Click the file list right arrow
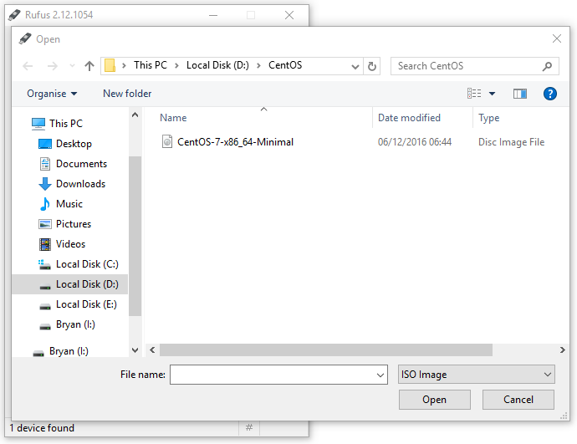Viewport: 577px width, 444px height. [562, 350]
